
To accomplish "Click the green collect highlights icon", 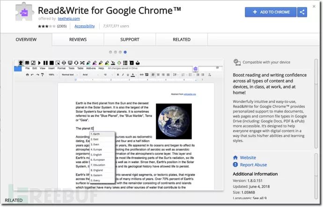I will click(119, 63).
